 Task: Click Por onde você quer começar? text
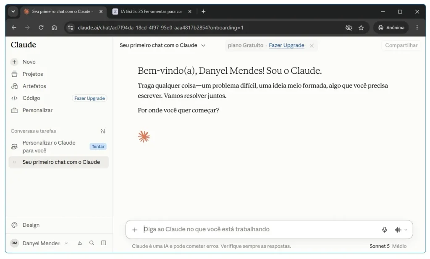coord(178,110)
